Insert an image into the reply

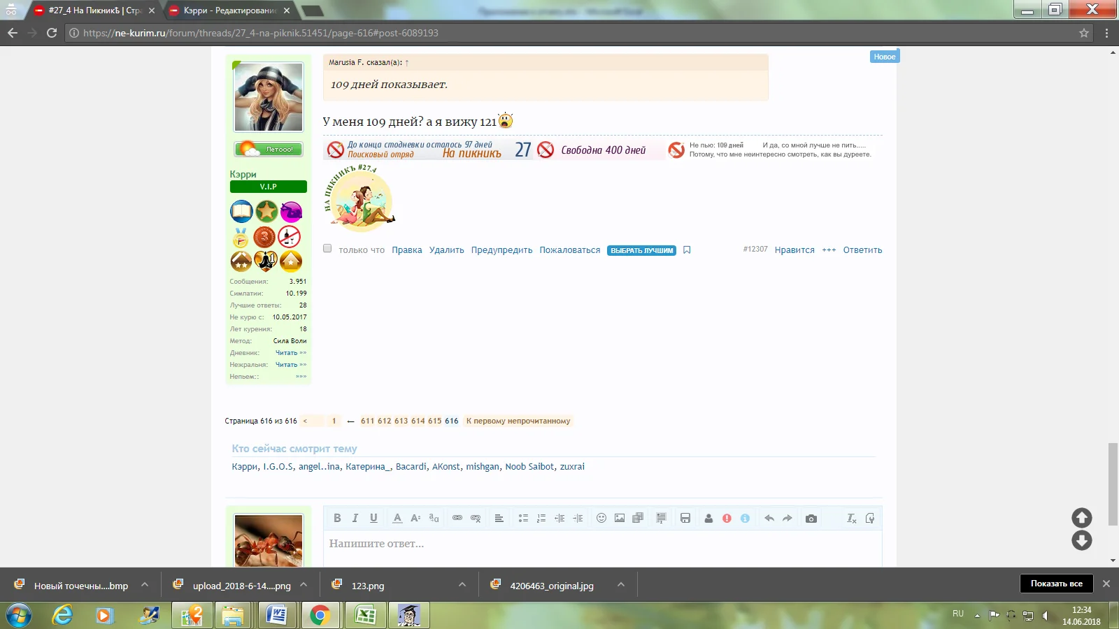point(620,518)
